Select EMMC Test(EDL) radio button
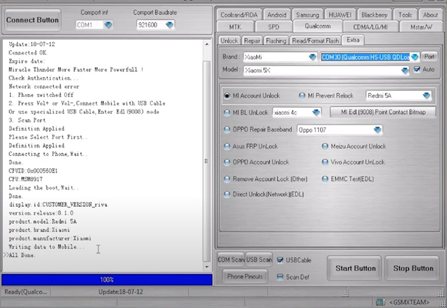This screenshot has width=447, height=308. pyautogui.click(x=325, y=179)
